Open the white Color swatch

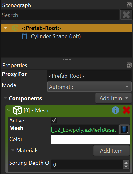click(x=90, y=140)
